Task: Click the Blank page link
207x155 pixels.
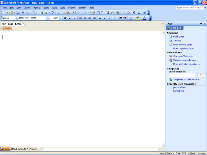Action: [179, 37]
